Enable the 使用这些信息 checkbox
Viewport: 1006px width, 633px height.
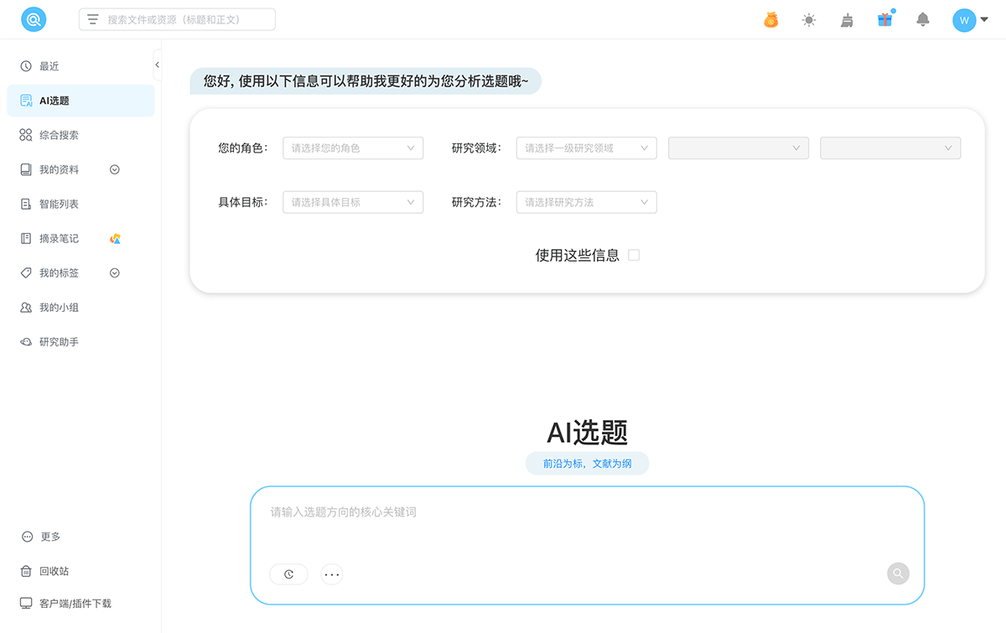(x=634, y=255)
